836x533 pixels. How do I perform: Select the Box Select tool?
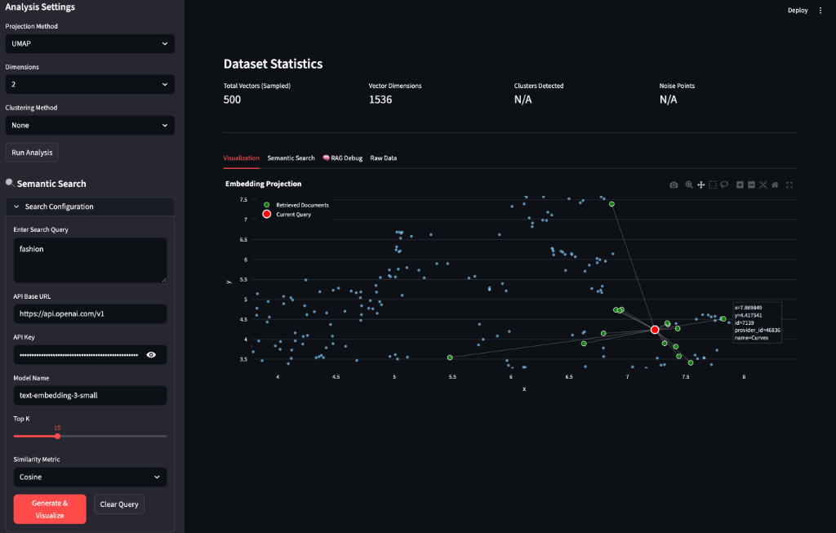point(712,185)
